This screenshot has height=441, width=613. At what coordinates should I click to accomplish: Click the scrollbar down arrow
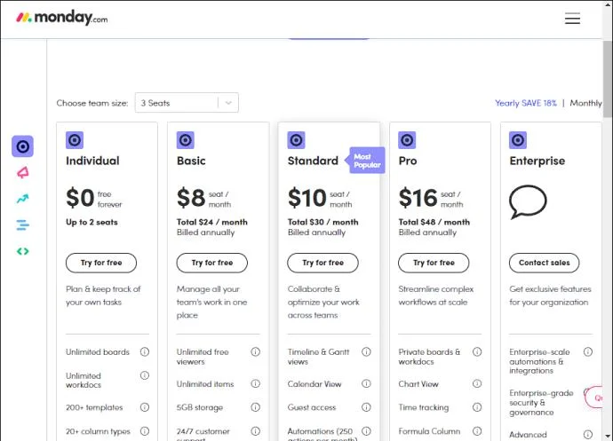(x=608, y=436)
